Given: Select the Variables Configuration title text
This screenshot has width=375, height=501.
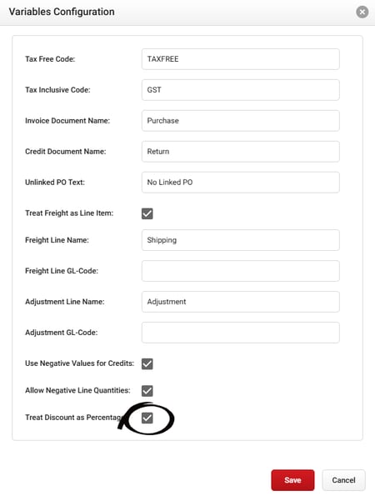Looking at the screenshot, I should [x=62, y=12].
